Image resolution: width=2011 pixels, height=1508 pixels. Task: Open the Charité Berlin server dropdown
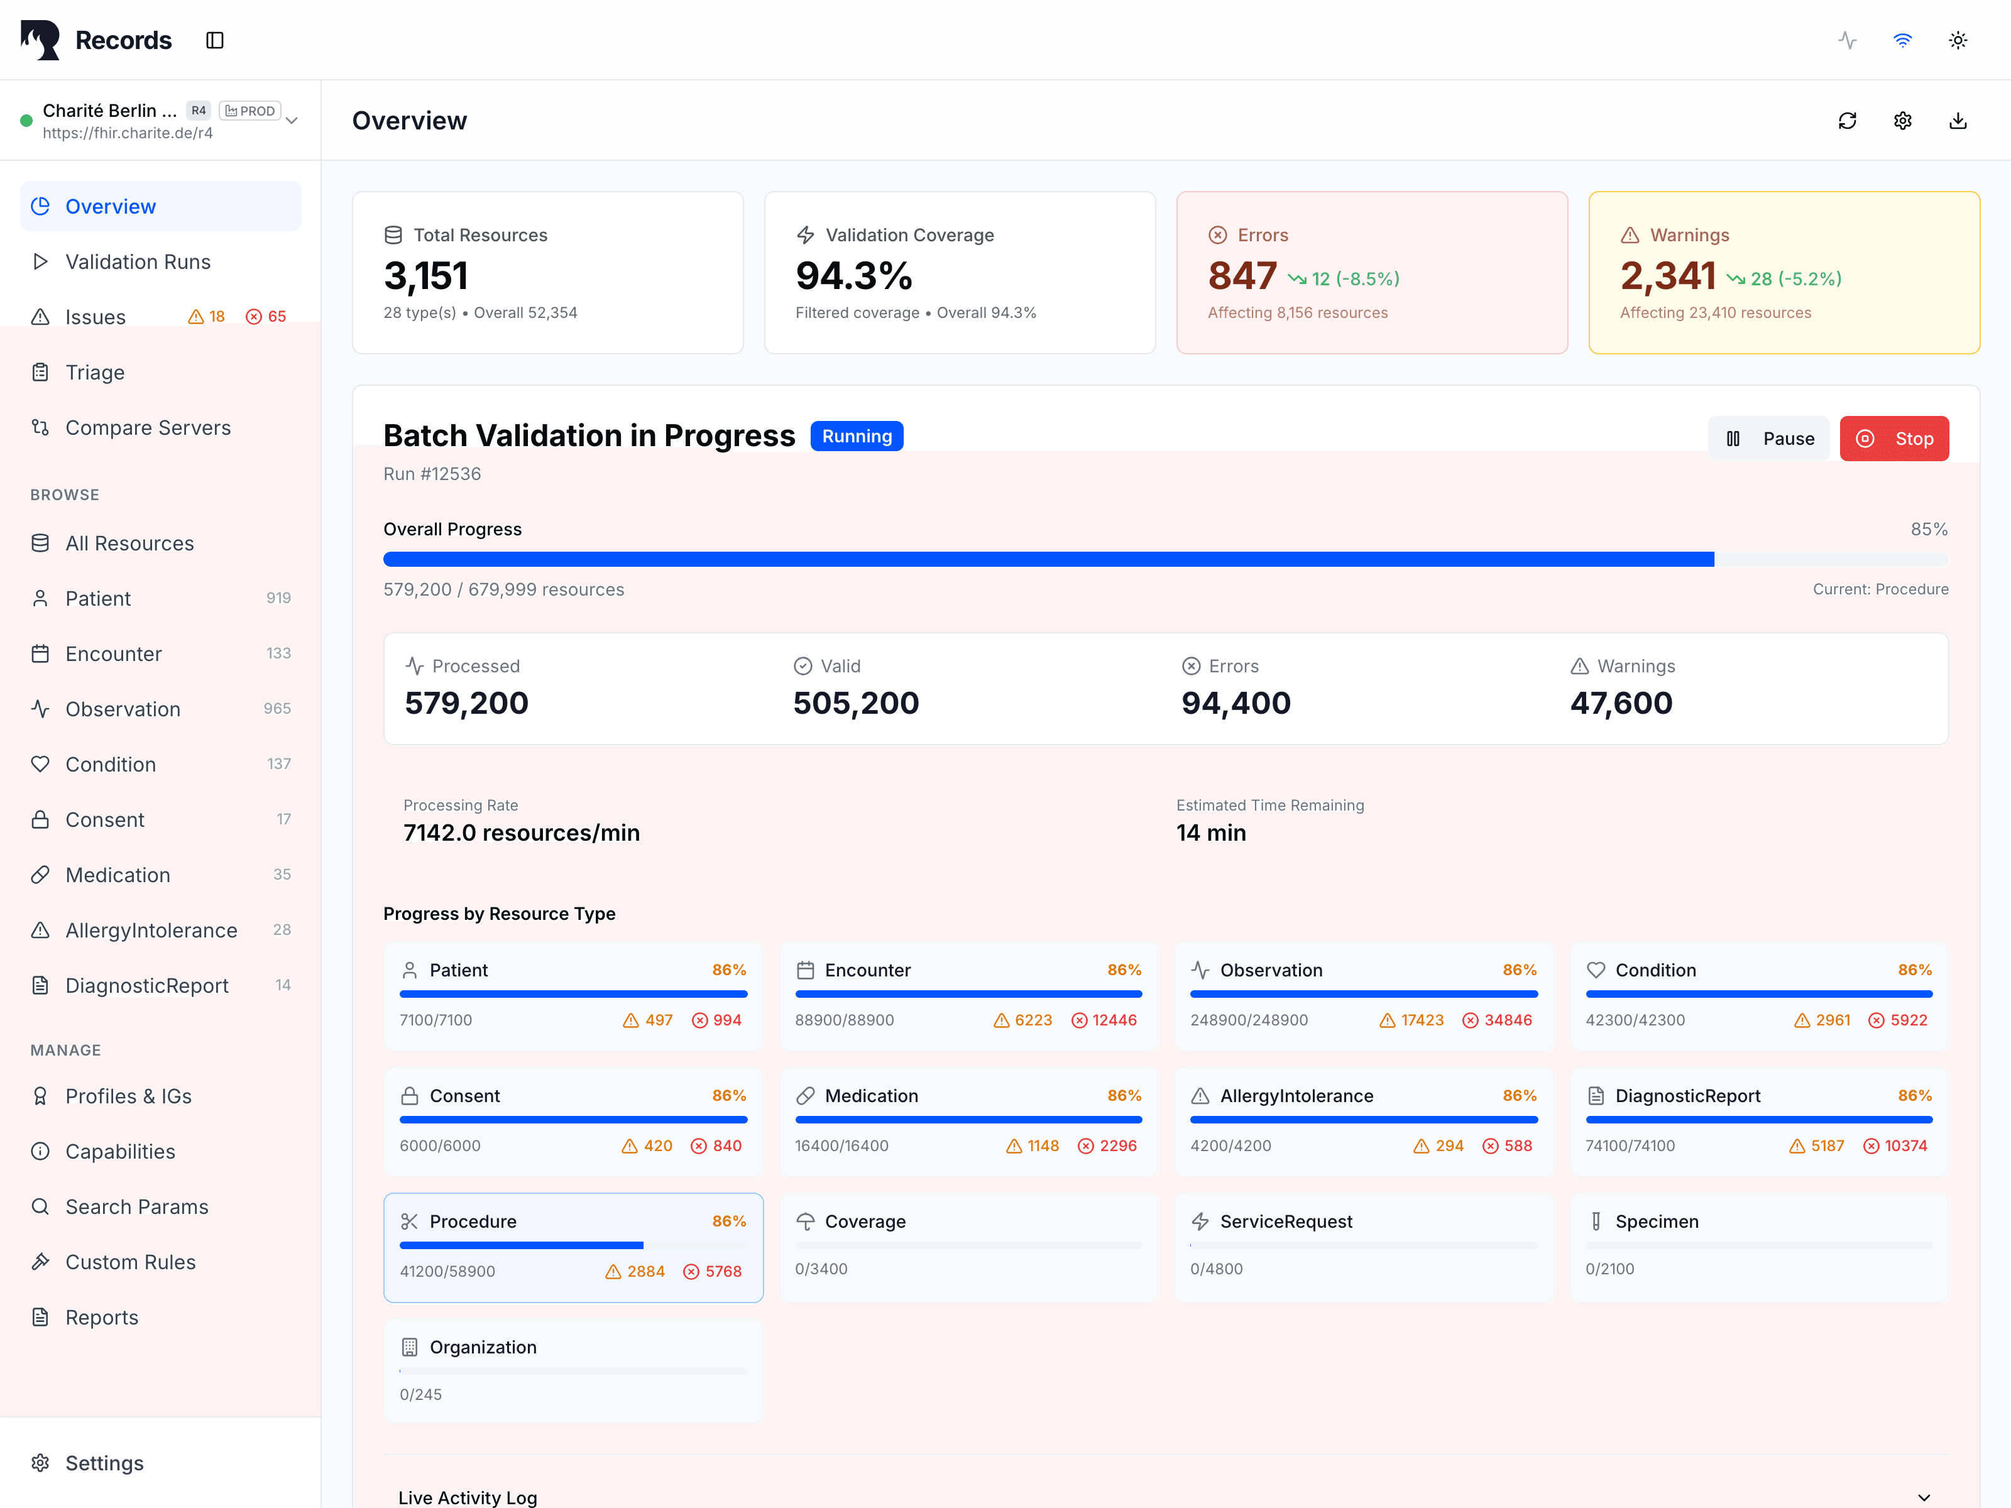pos(292,121)
